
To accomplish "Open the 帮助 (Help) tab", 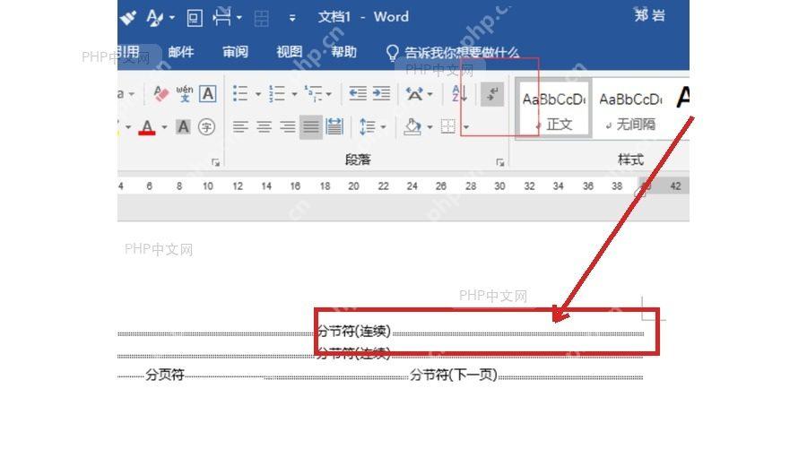I will point(343,52).
